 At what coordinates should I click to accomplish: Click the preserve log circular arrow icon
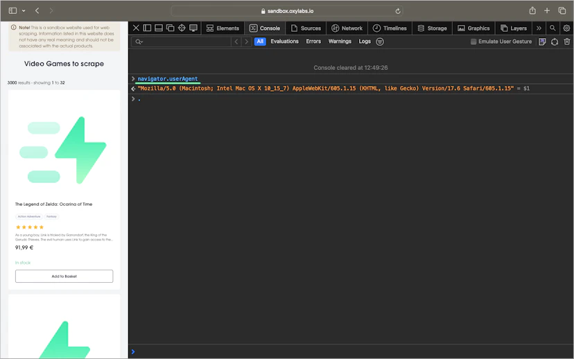click(555, 42)
